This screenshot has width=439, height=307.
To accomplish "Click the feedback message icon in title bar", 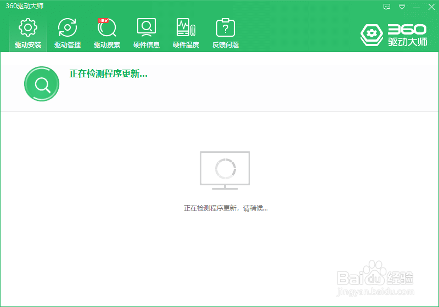I will [x=387, y=7].
